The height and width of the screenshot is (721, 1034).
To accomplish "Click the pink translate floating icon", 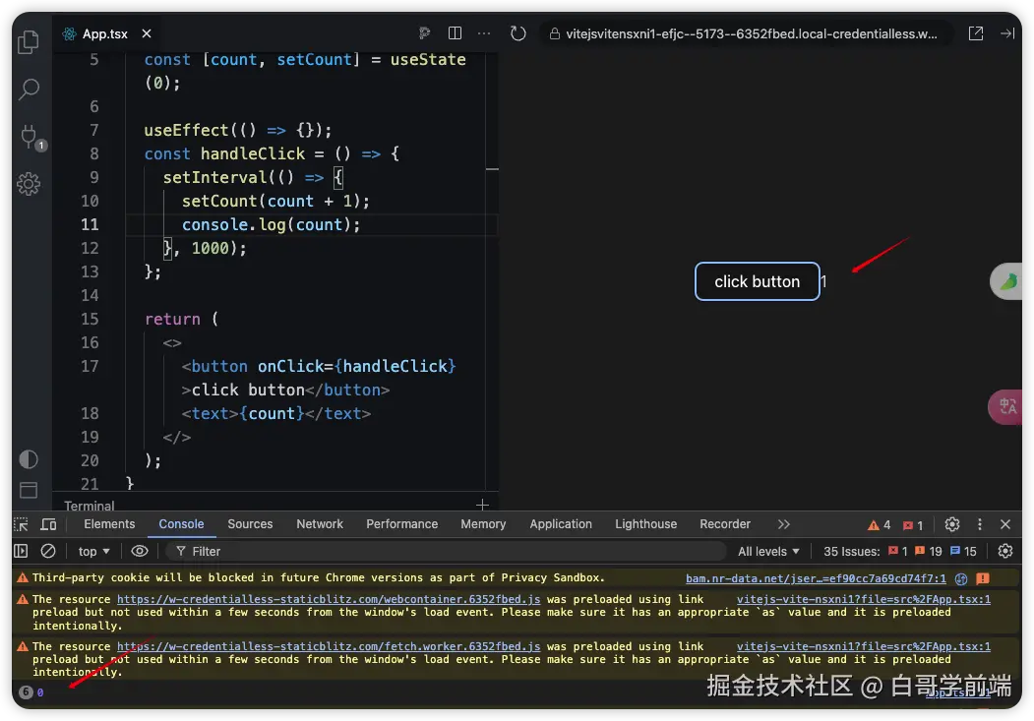I will click(1007, 406).
